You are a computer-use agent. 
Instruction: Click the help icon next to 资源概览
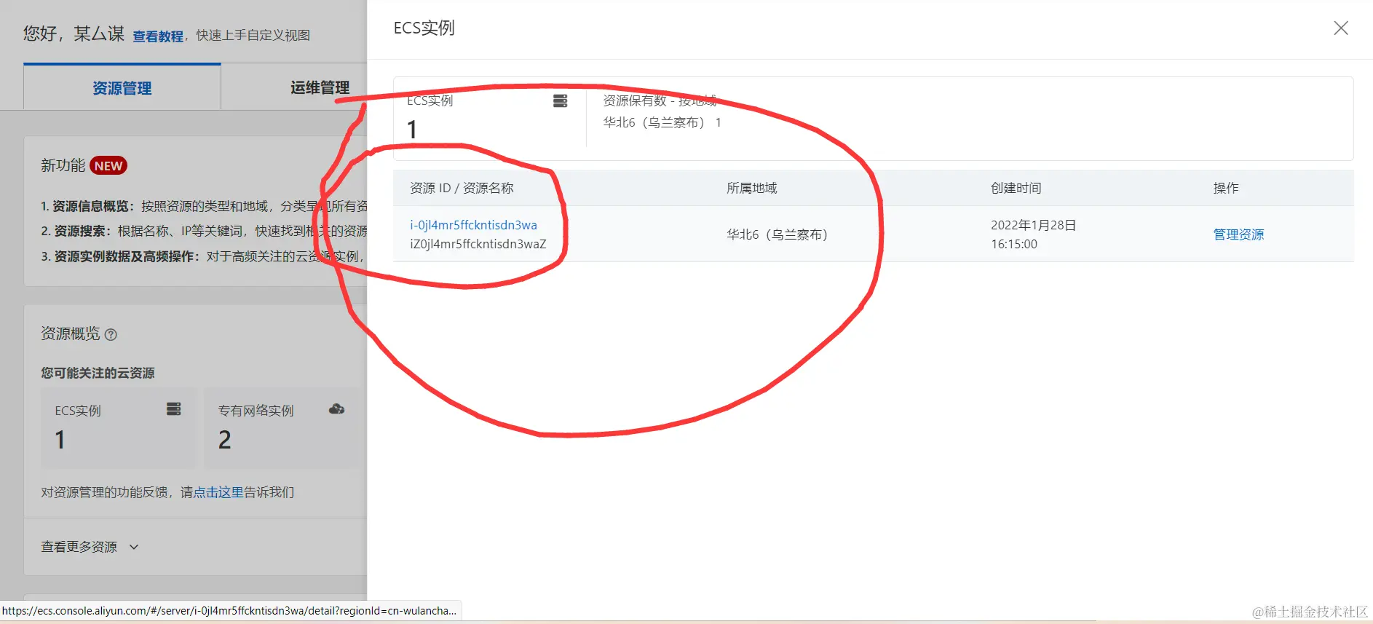[111, 334]
